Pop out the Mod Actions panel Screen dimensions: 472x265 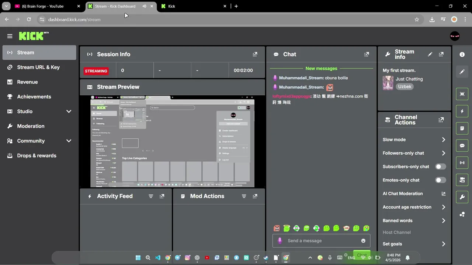coord(255,196)
